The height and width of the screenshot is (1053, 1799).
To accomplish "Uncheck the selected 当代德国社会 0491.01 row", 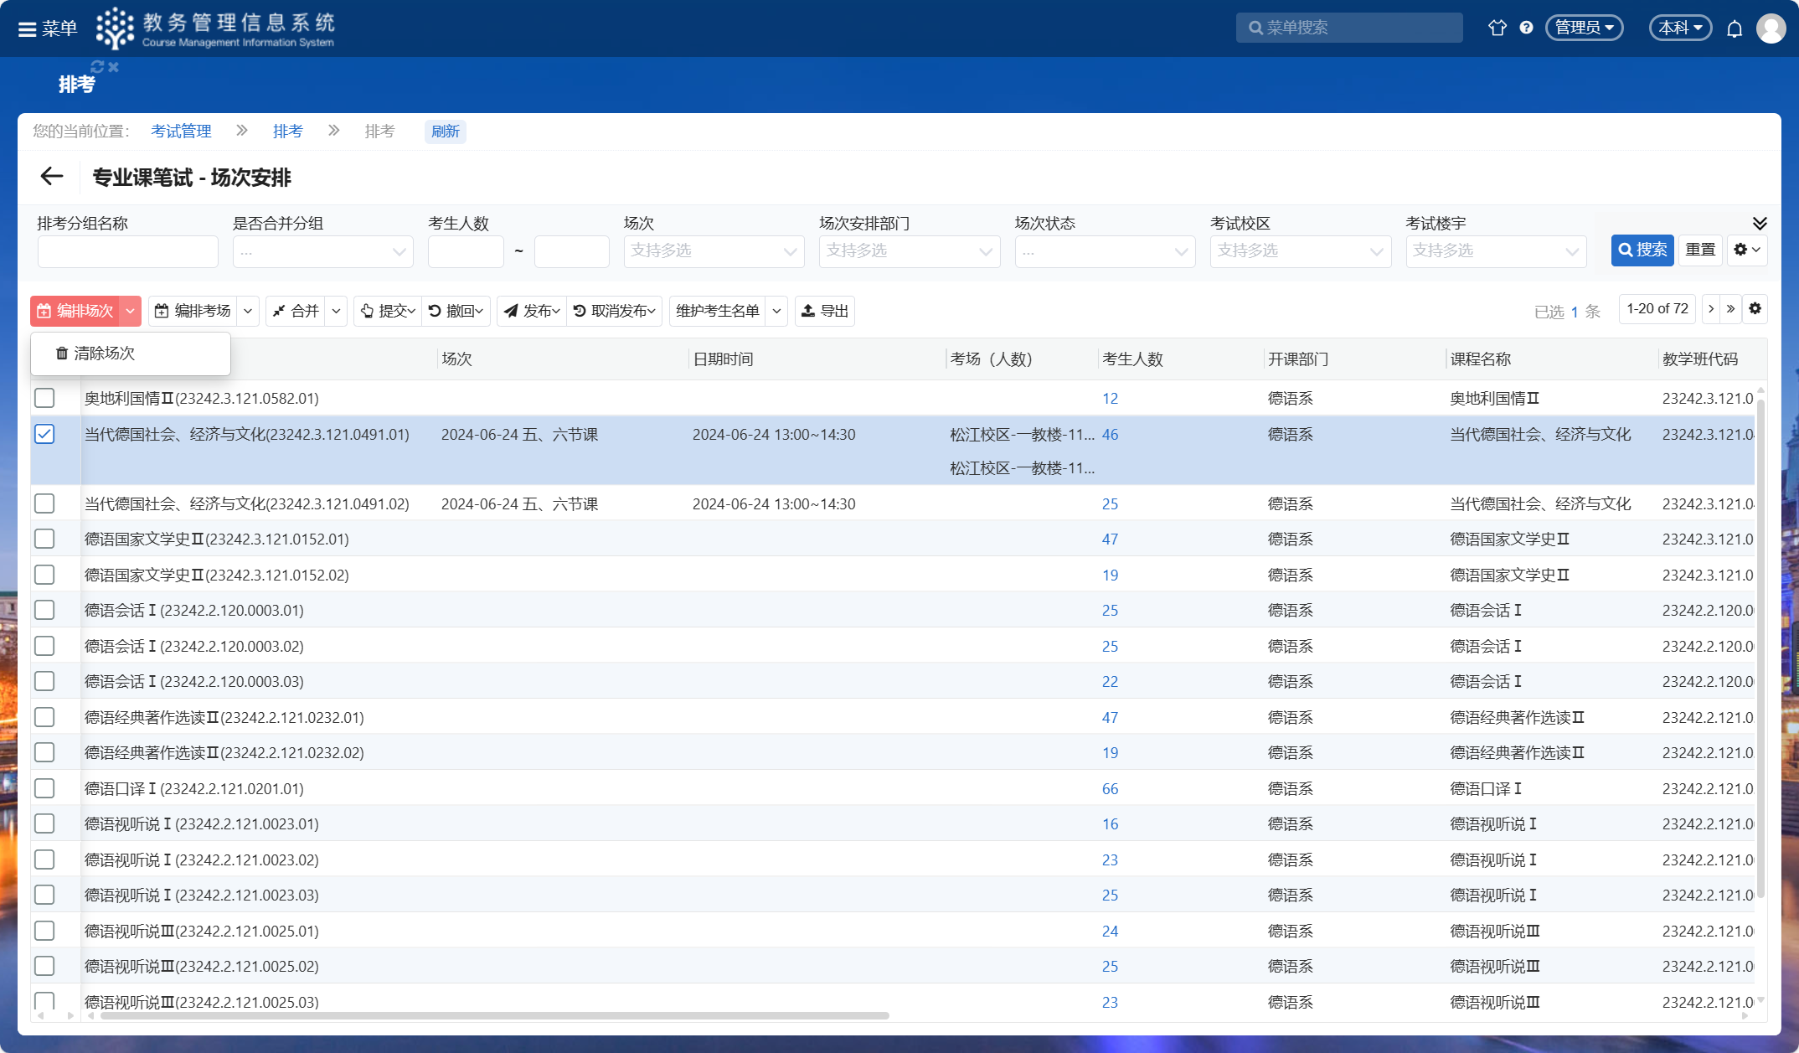I will point(44,434).
